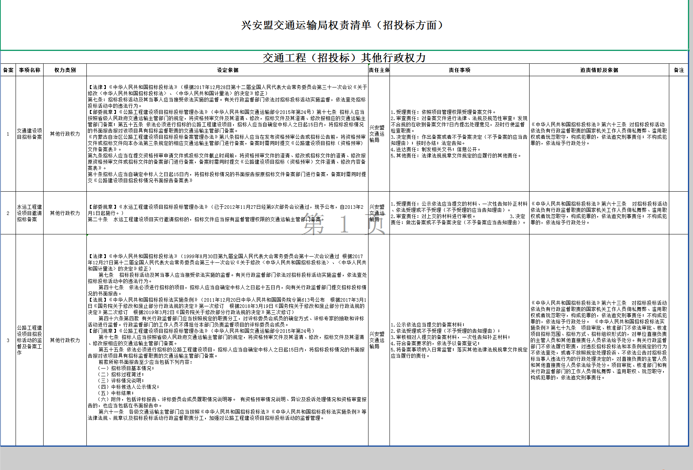The image size is (693, 470).
Task: Select row 1 责任事项 cell starting with 受理责任
Action: tap(459, 134)
